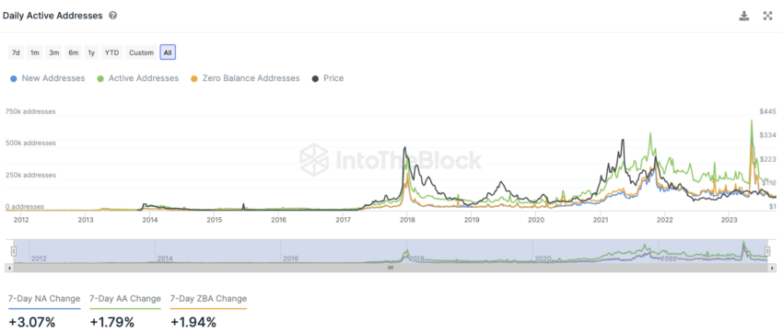Click the +3.07% value
The width and height of the screenshot is (783, 333).
pos(31,322)
